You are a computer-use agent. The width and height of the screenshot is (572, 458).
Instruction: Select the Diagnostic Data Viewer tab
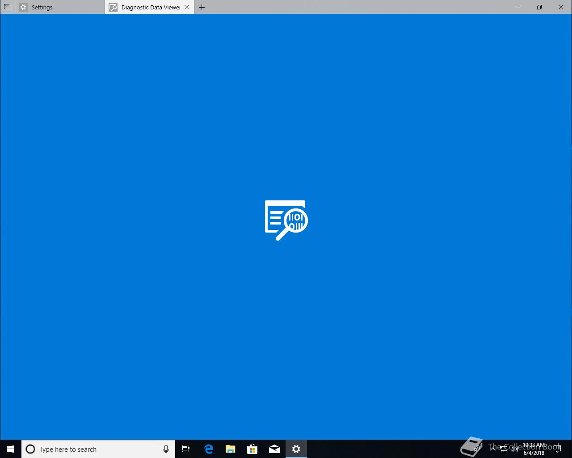coord(149,7)
